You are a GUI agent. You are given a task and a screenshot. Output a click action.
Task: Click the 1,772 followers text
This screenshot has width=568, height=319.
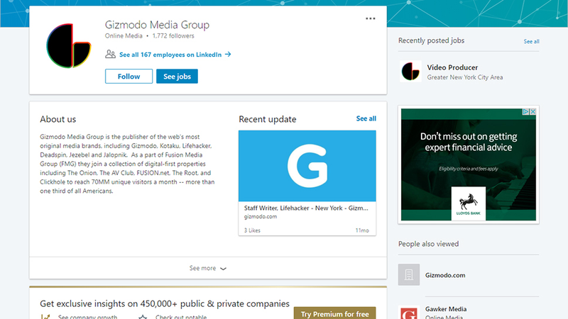[173, 36]
